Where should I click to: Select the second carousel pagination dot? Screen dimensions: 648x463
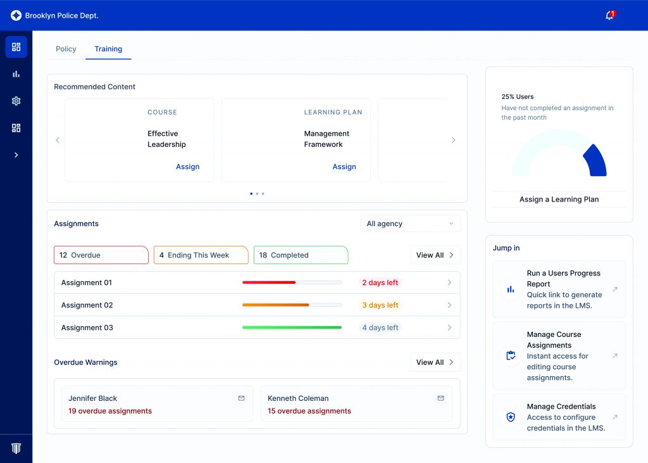pyautogui.click(x=257, y=194)
